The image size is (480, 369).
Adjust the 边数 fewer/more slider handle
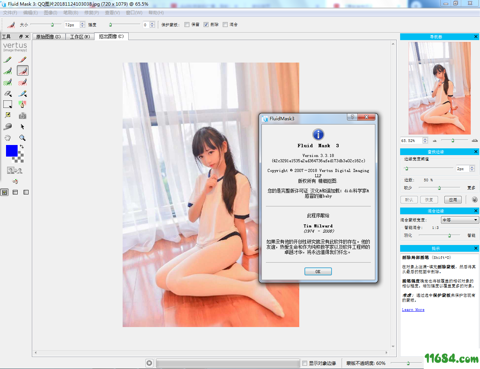pyautogui.click(x=439, y=188)
